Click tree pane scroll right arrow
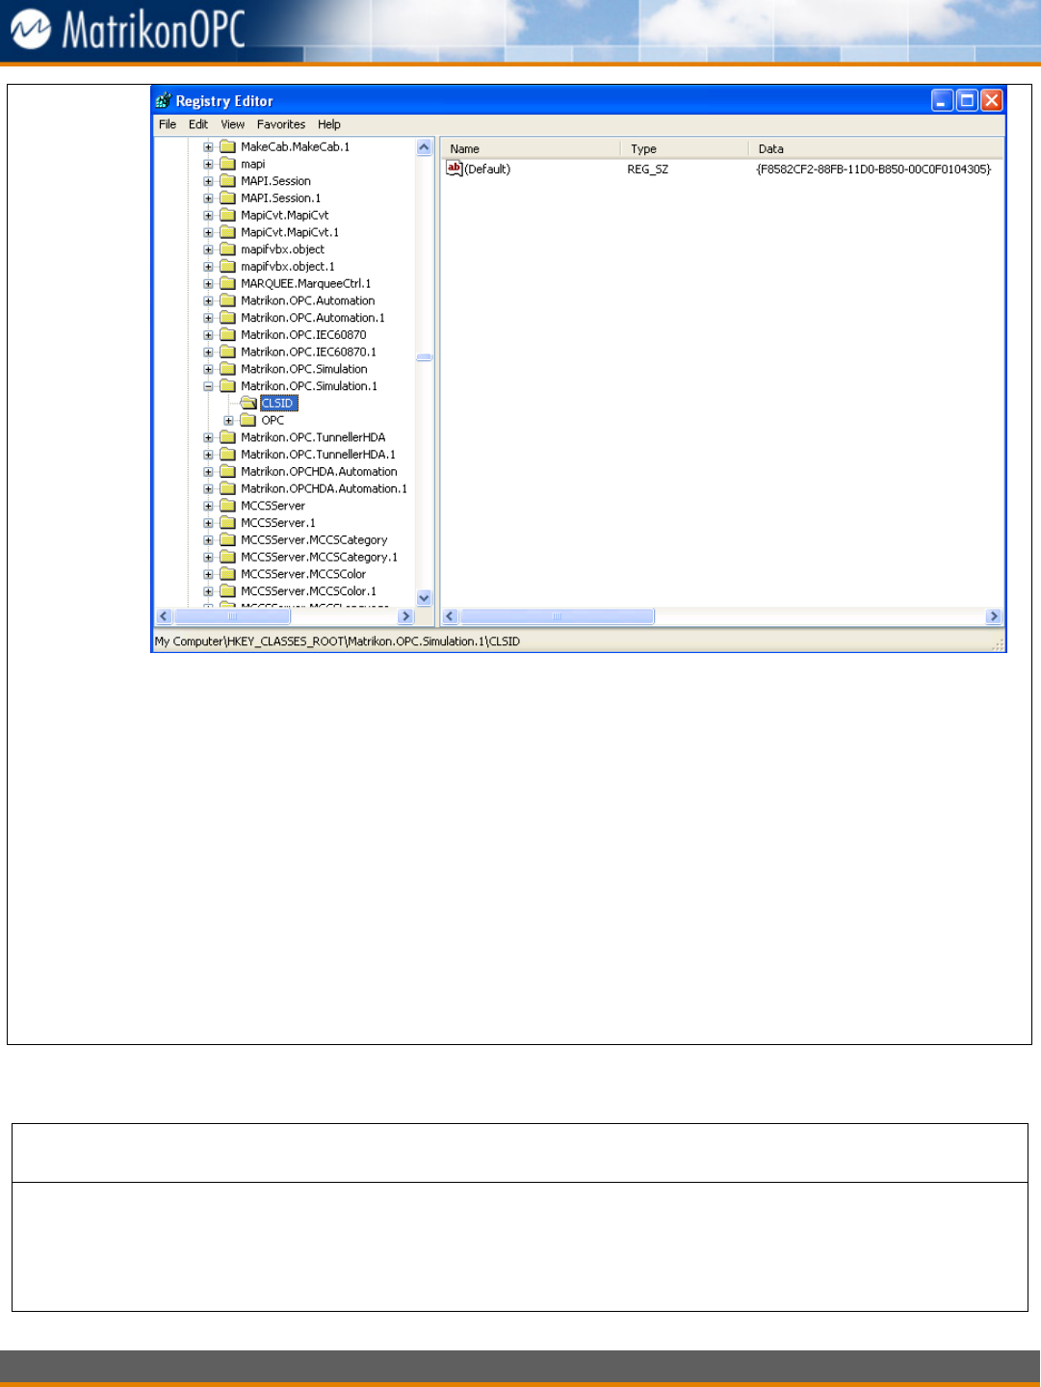The image size is (1041, 1387). (x=405, y=616)
